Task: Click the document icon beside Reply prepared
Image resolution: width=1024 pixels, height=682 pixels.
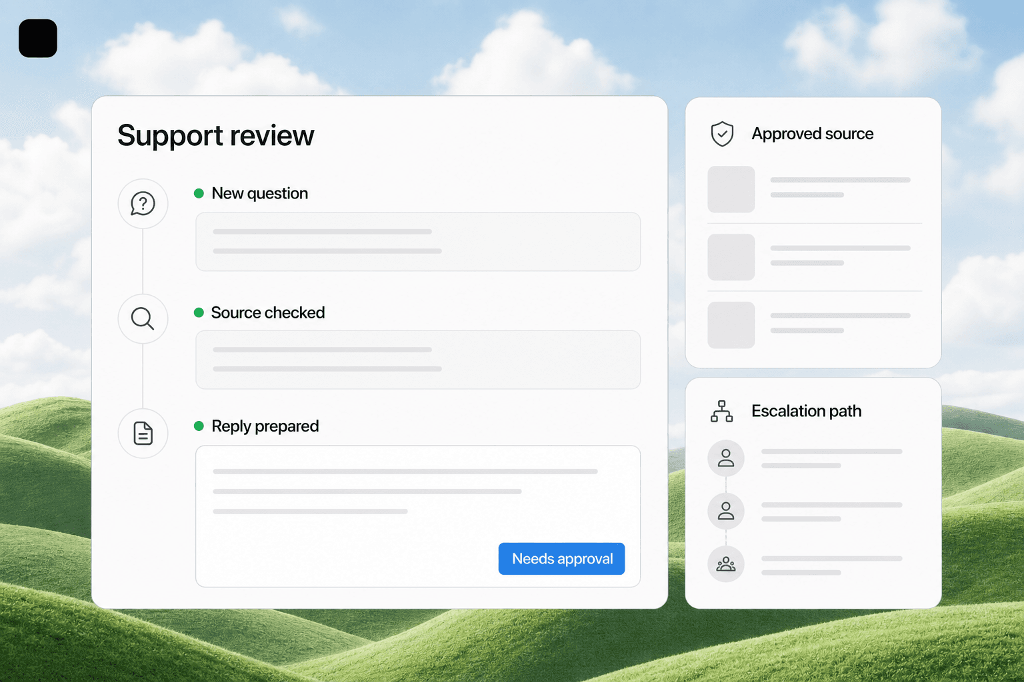Action: [x=143, y=434]
